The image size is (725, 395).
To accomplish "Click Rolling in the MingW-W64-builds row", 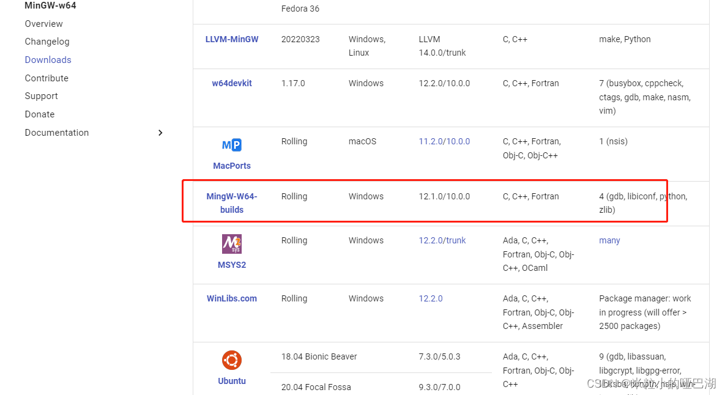I will pos(294,196).
